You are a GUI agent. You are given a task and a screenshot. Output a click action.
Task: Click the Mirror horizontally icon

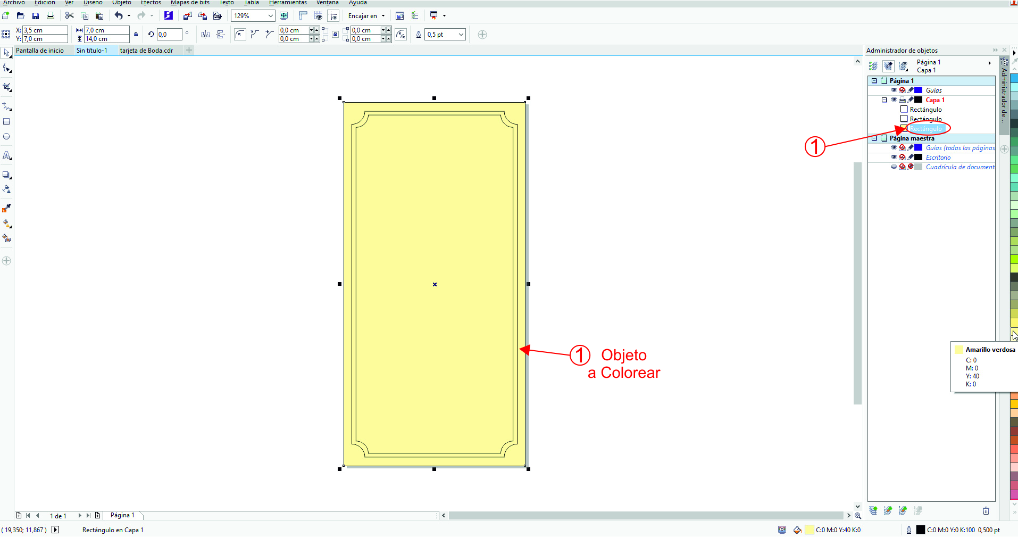205,35
